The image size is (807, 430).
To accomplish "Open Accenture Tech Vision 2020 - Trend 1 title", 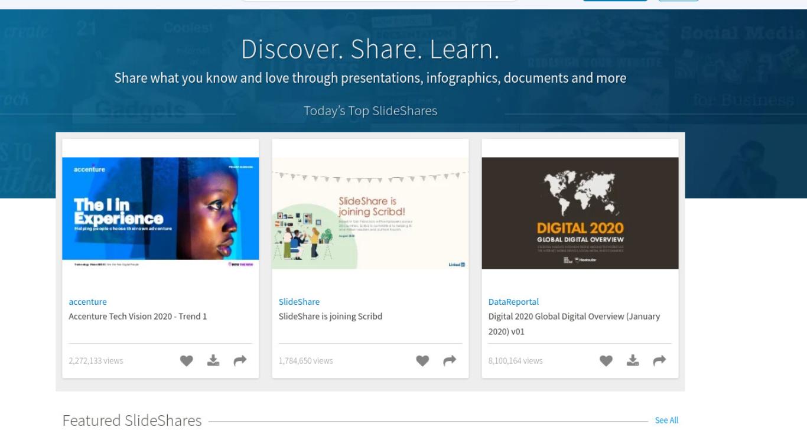I will point(138,317).
